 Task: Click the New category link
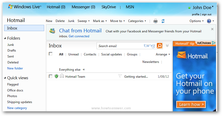tap(17, 108)
